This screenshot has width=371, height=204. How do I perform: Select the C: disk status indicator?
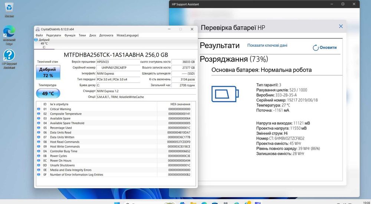[44, 43]
